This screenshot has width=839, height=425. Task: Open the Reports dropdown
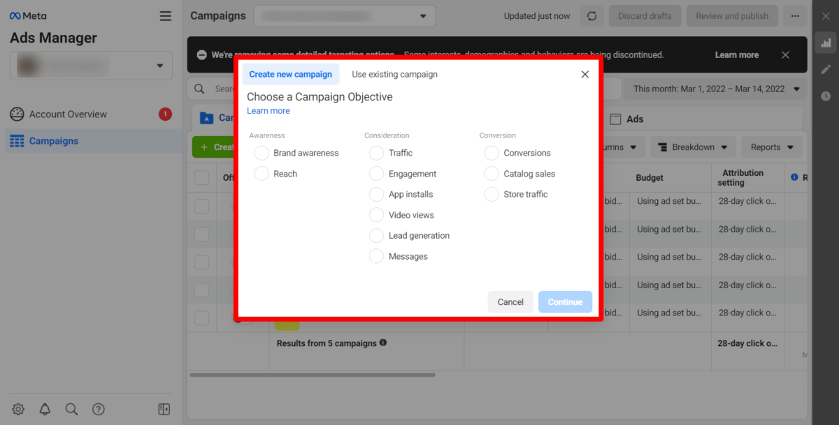click(x=772, y=147)
